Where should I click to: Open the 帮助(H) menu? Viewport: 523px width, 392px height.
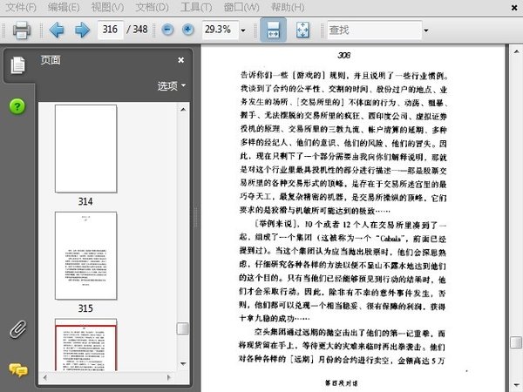pyautogui.click(x=288, y=7)
